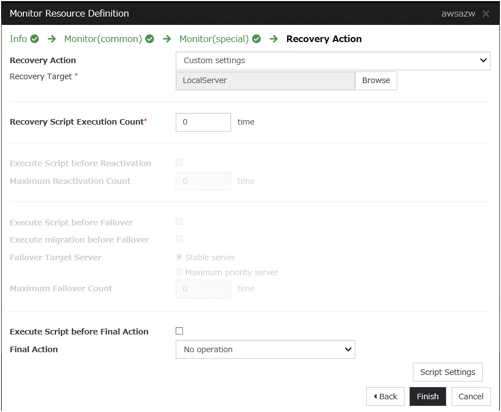501x412 pixels.
Task: Select the Maximum priority server radio button
Action: (x=179, y=271)
